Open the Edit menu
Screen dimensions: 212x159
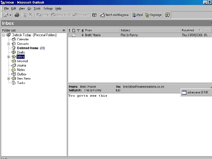click(x=14, y=9)
